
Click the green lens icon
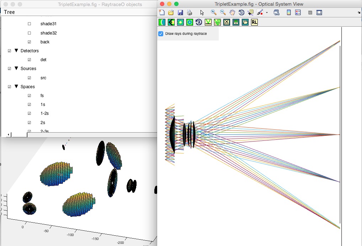[162, 22]
